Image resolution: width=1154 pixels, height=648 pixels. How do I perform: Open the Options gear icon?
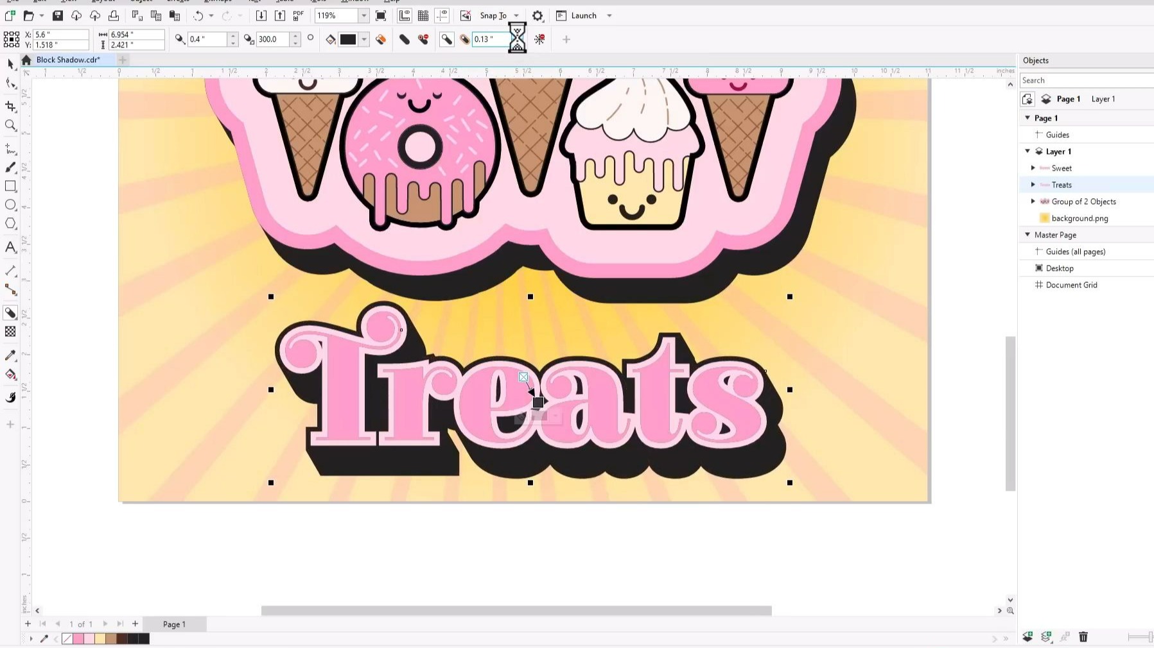point(538,15)
